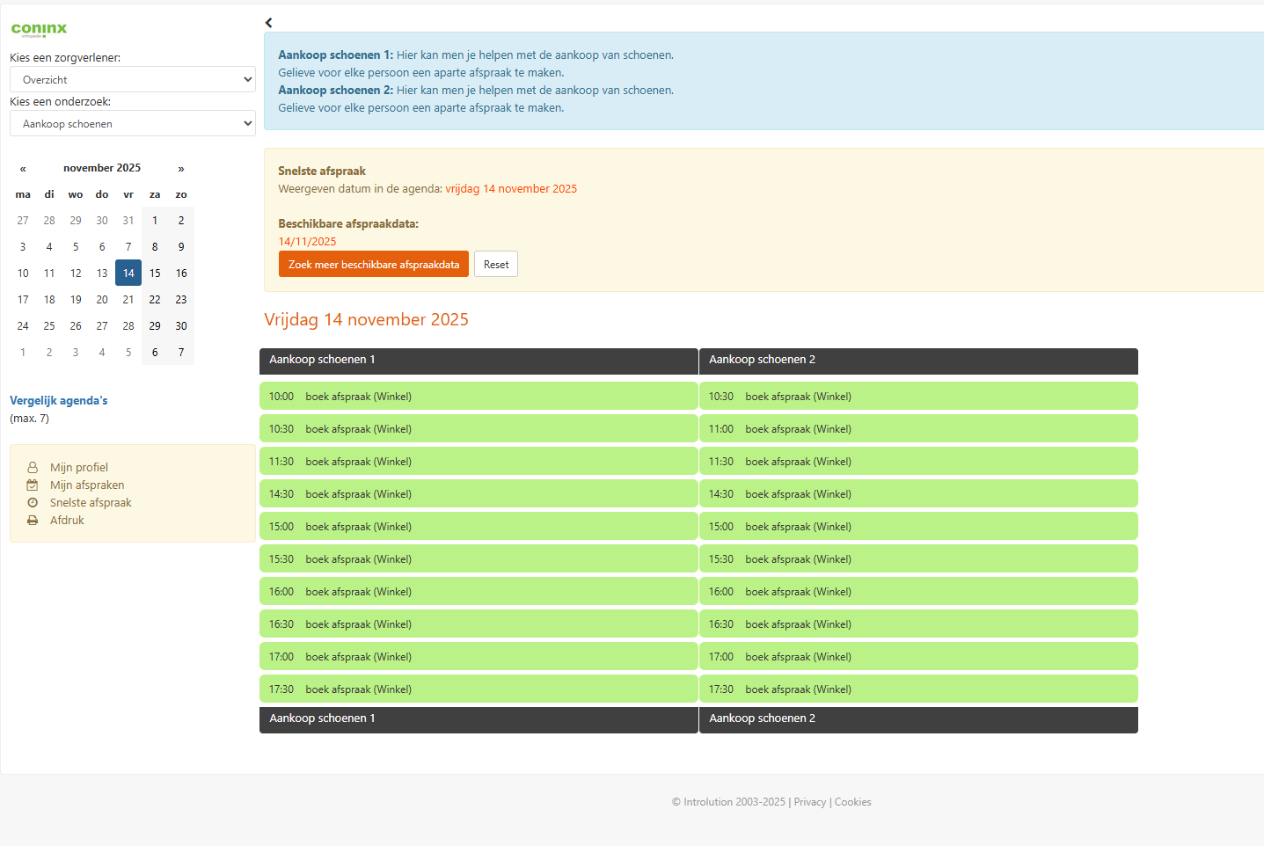Screen dimensions: 1264x846
Task: Book 14:30 slot in Aankoop schoenen 2
Action: [918, 494]
